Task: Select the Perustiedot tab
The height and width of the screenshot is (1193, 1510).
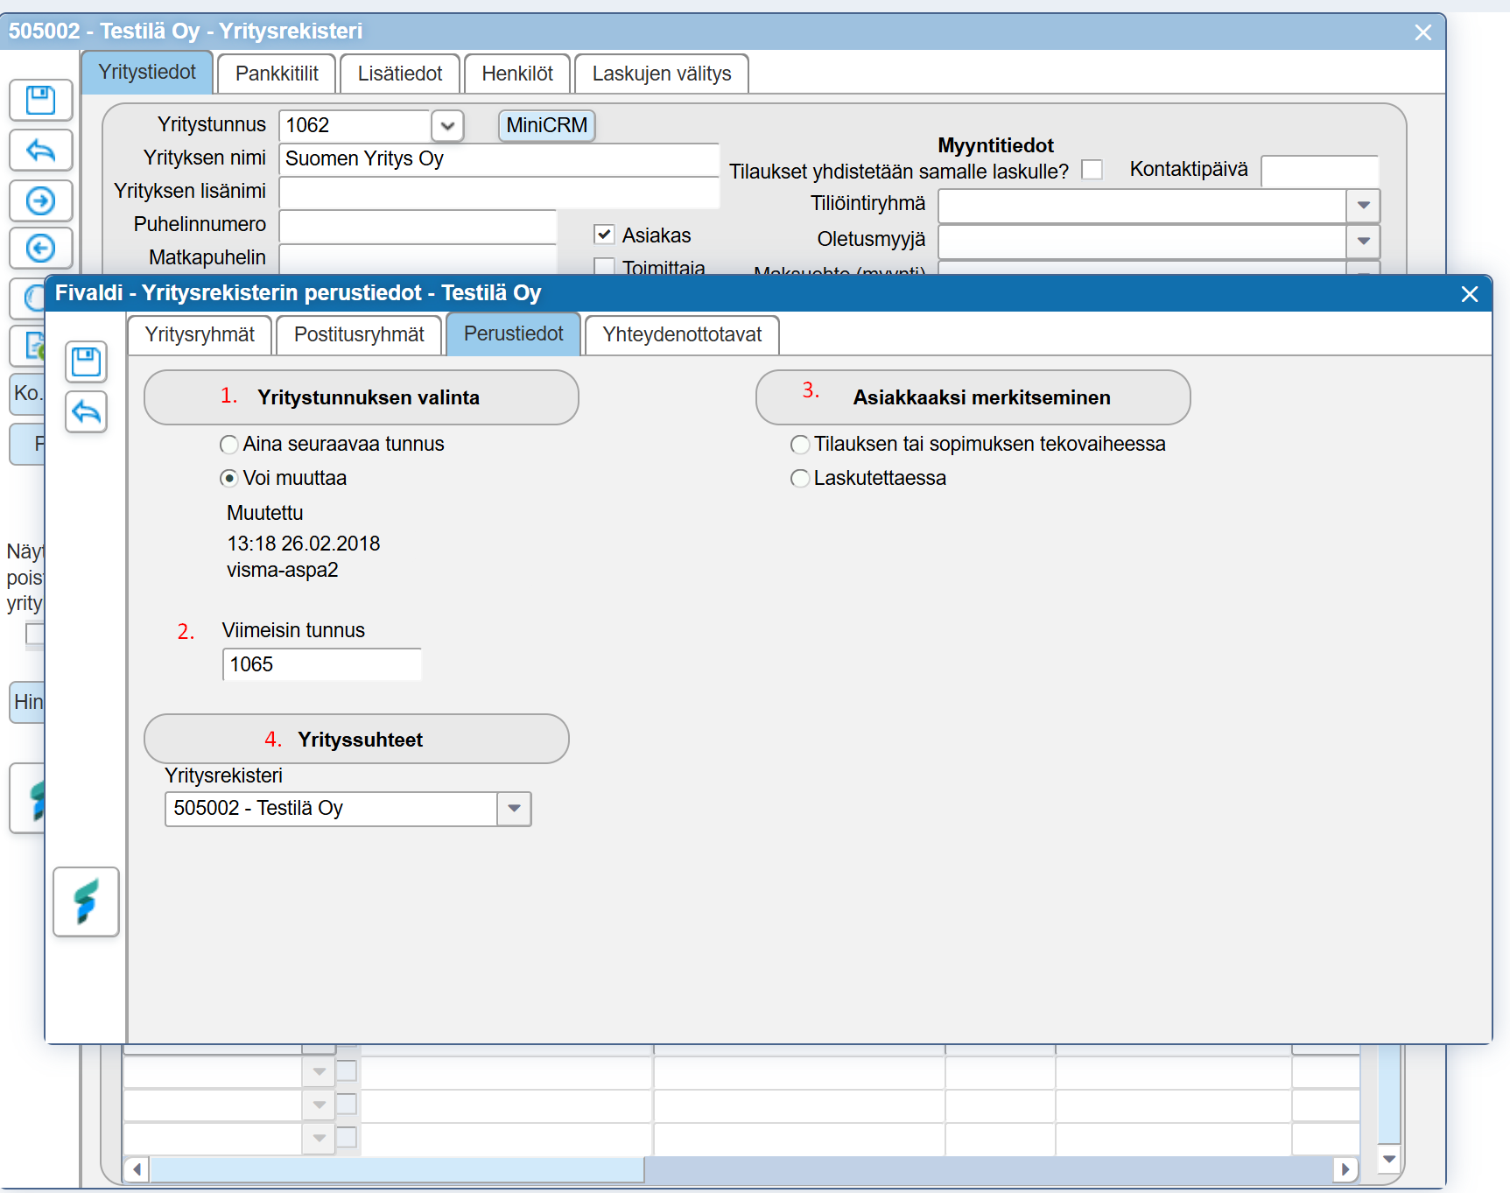Action: click(514, 333)
